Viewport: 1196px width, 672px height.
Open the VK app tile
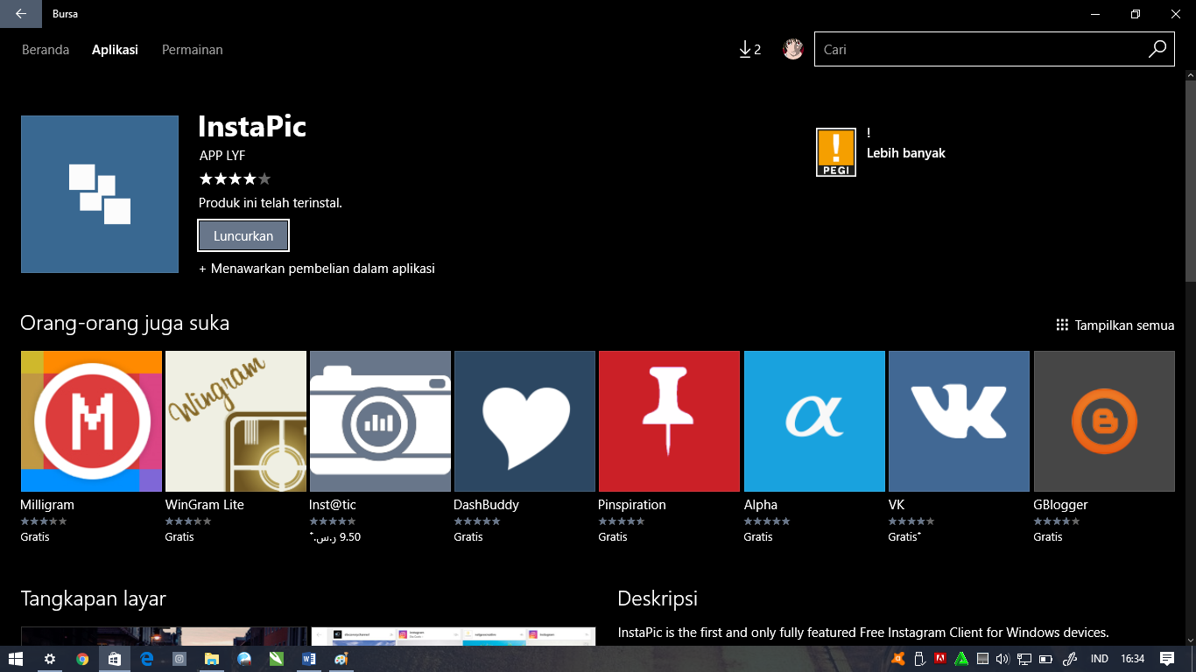[x=959, y=421]
